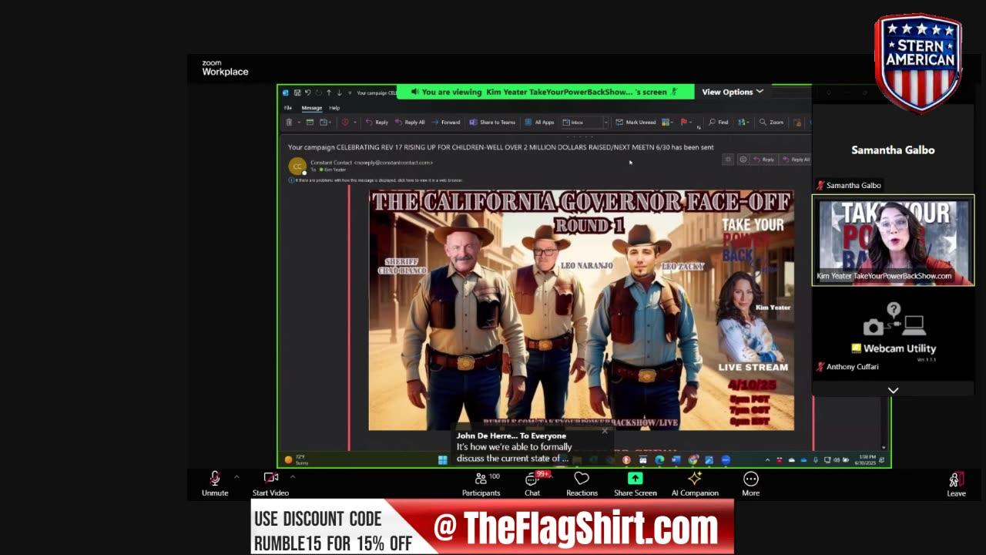This screenshot has width=986, height=555.
Task: Expand more participants chevron below Anthony Cuffari
Action: pos(893,390)
